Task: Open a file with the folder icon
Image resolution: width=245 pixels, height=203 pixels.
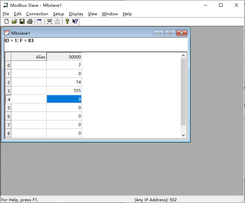Action: tap(14, 21)
